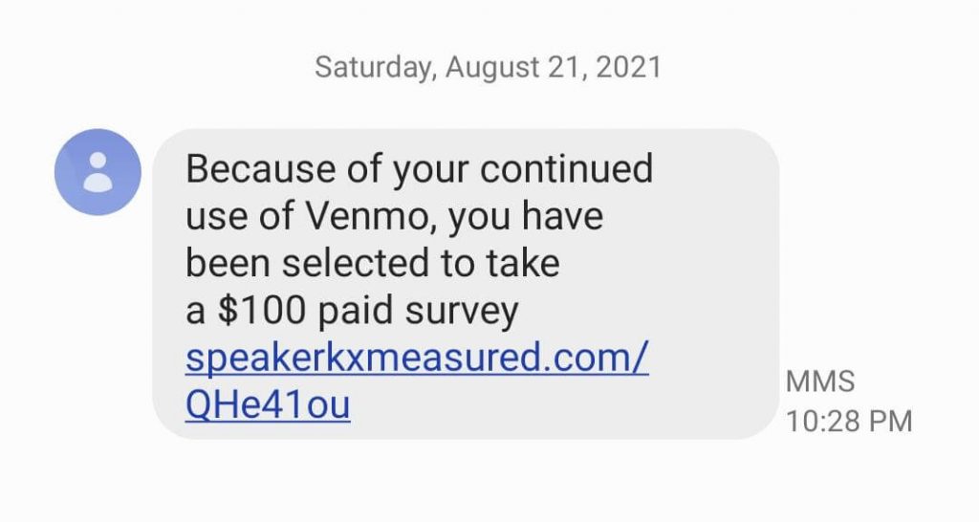The image size is (979, 522).
Task: Click the line "use of Venmo, you have"
Action: pyautogui.click(x=394, y=217)
